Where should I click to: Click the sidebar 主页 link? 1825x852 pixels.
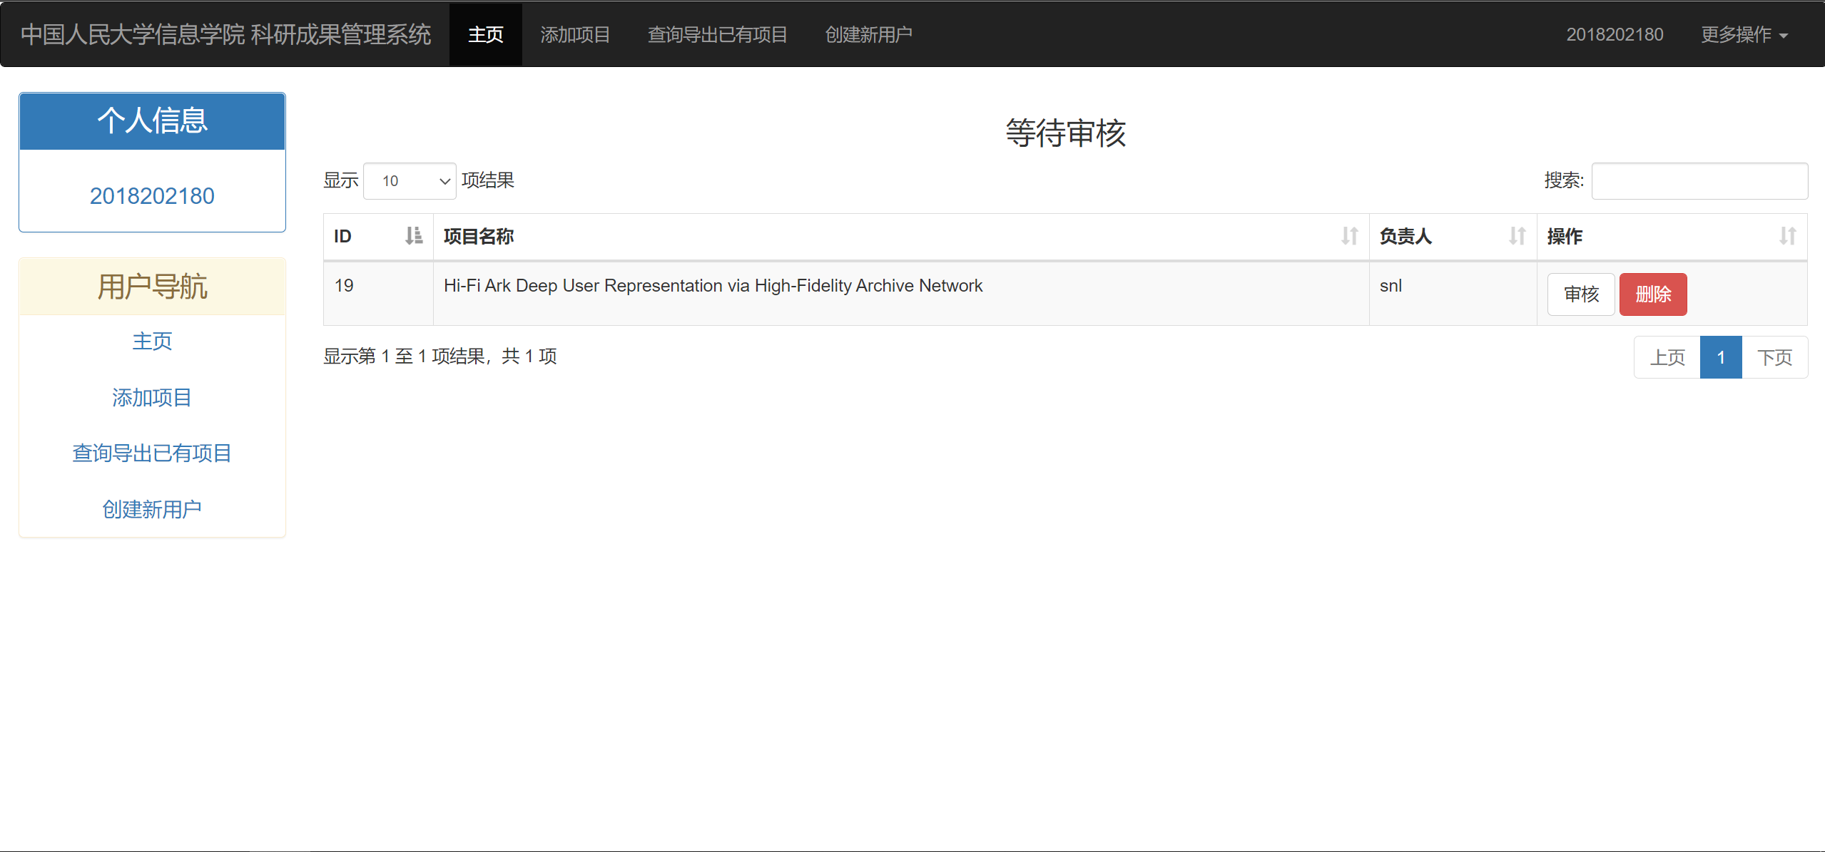[152, 342]
